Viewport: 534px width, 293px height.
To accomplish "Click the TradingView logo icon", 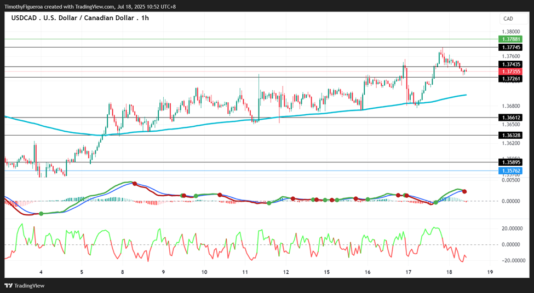I will pos(9,285).
